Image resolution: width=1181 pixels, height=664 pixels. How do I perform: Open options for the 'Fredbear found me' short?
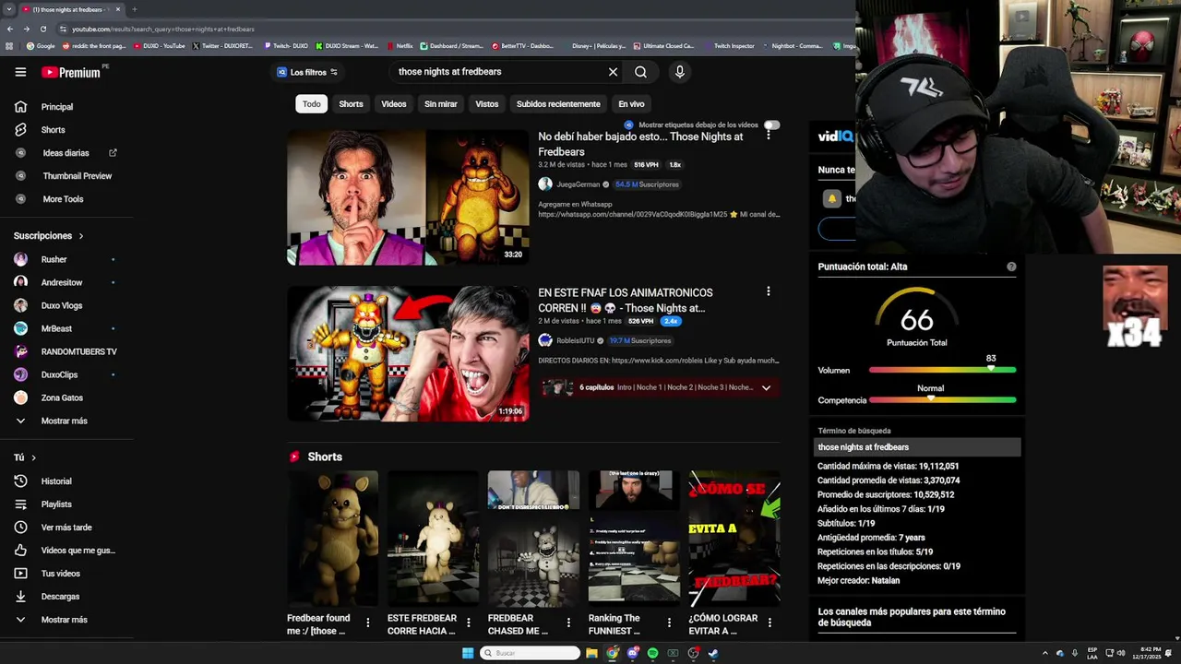[x=368, y=623]
